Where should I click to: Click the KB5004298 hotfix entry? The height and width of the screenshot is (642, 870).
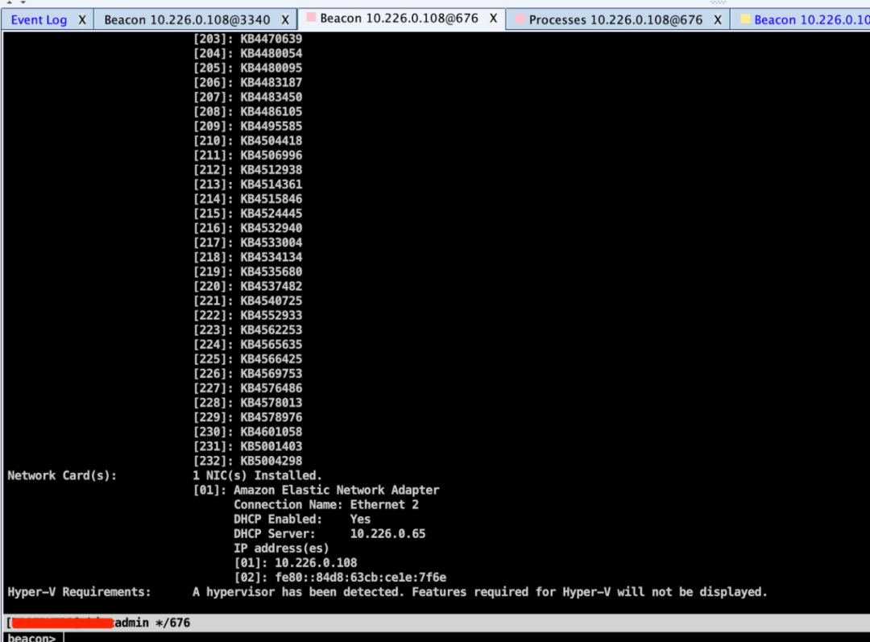click(271, 461)
